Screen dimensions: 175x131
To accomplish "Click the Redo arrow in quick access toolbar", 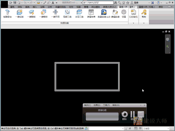I will coord(31,3).
